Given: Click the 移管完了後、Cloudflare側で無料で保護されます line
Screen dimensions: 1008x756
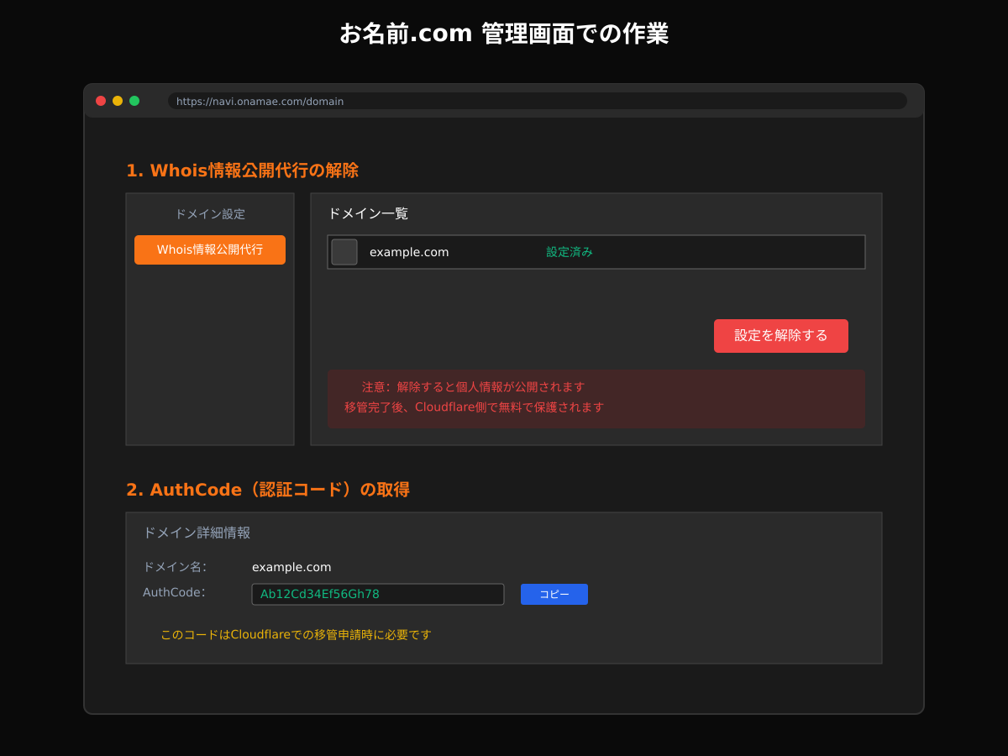Looking at the screenshot, I should click(x=474, y=407).
